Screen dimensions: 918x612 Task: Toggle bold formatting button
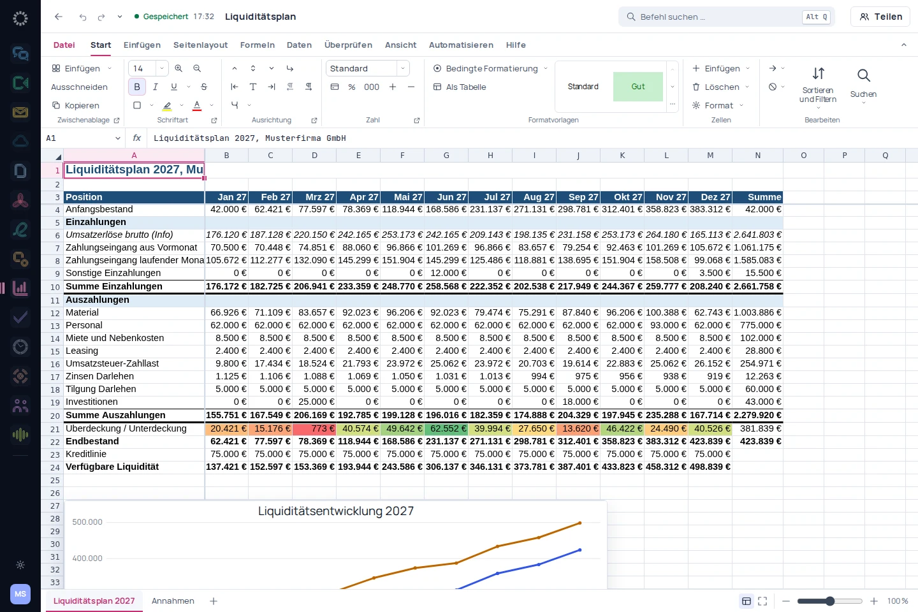[137, 87]
